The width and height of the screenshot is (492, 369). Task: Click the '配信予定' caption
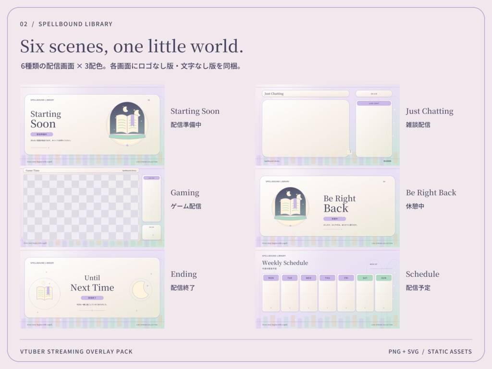coord(418,288)
